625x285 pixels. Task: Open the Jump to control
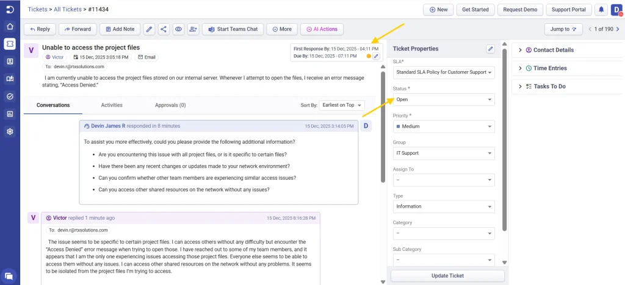coord(563,29)
